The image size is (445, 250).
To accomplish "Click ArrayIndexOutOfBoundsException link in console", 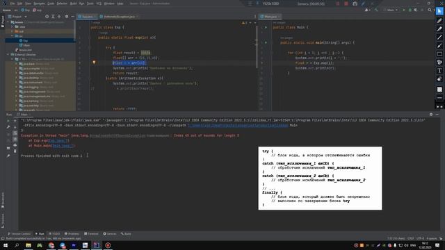I will (x=118, y=135).
